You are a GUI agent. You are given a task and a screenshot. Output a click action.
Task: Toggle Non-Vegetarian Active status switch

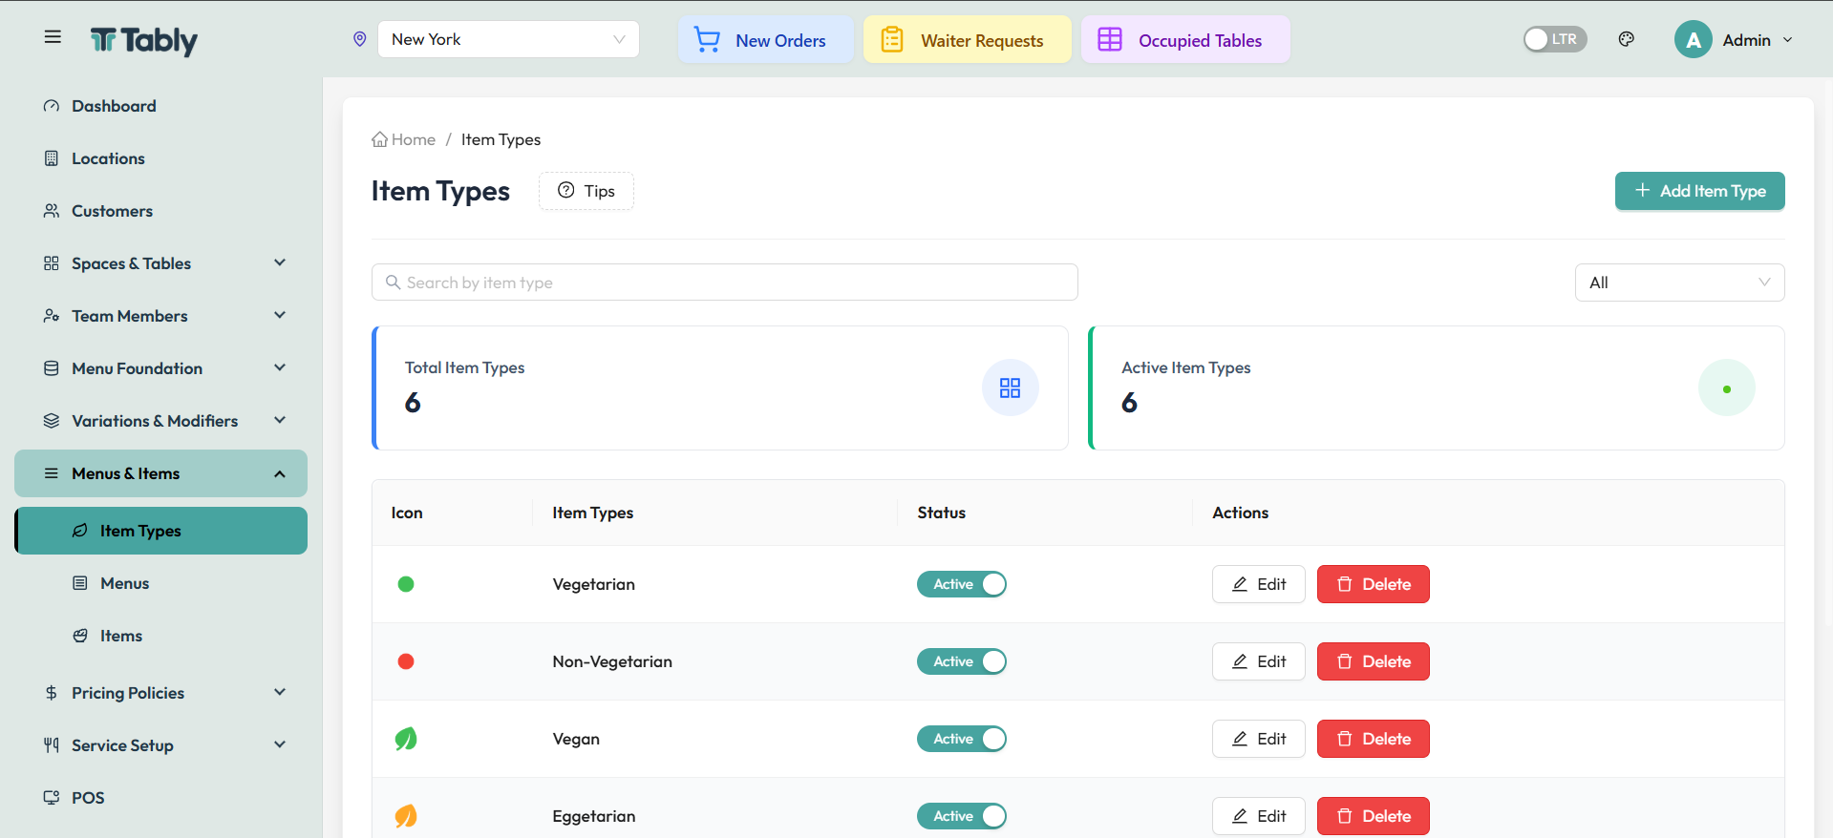pyautogui.click(x=962, y=661)
